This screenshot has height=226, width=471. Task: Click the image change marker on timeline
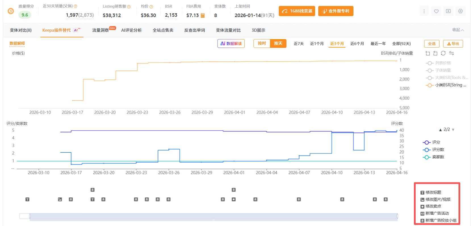[x=60, y=199]
